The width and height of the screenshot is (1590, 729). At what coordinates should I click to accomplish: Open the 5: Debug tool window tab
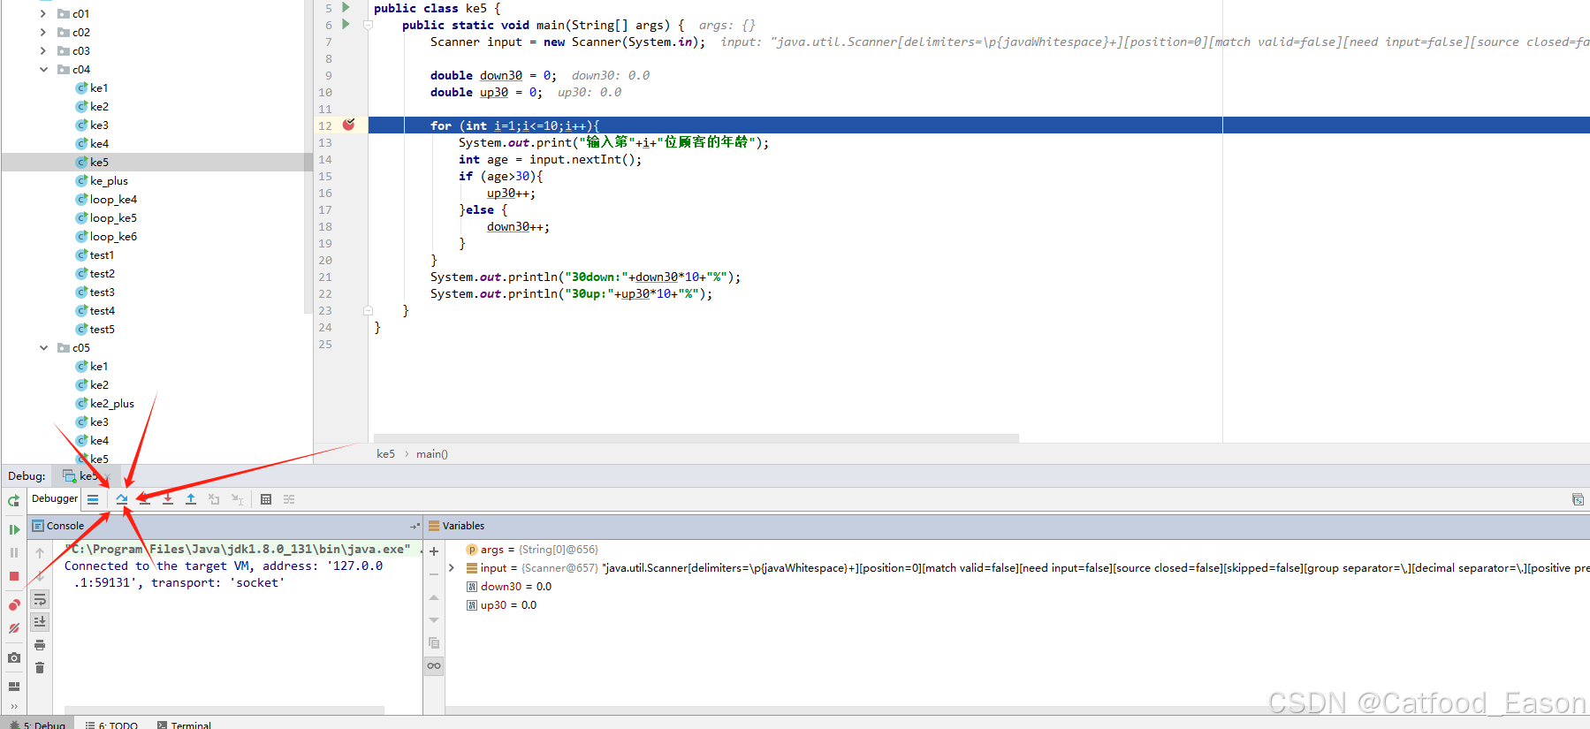(38, 725)
